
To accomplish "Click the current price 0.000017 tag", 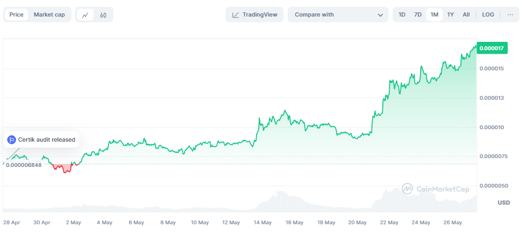I will [493, 48].
